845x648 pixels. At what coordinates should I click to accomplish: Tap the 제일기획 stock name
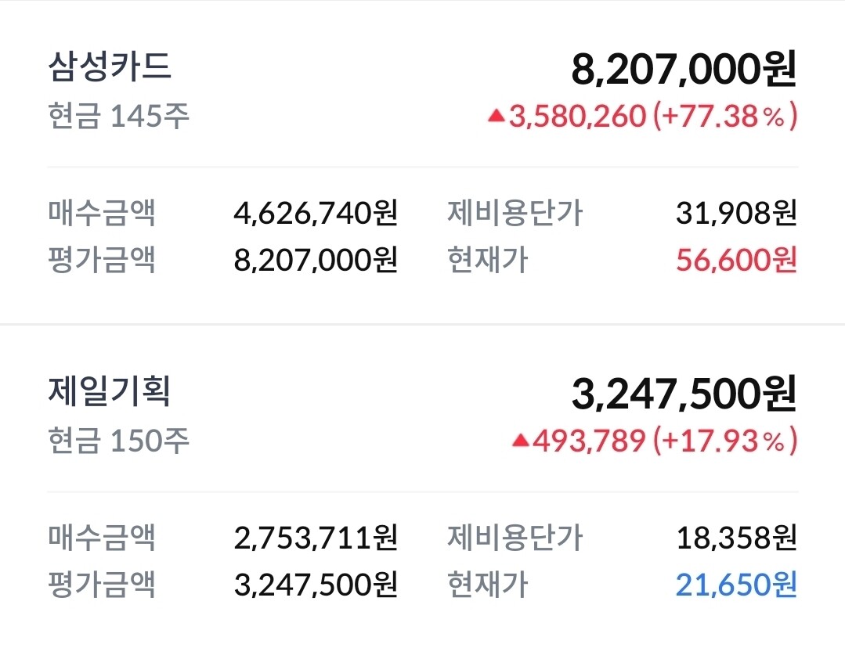pos(109,391)
